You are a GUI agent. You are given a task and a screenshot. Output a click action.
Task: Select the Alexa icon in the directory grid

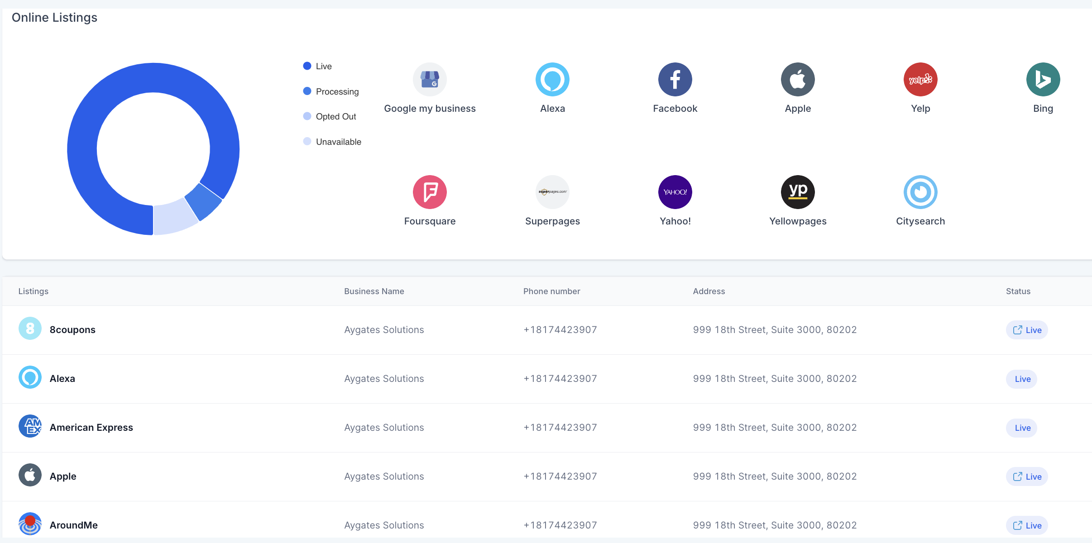552,79
